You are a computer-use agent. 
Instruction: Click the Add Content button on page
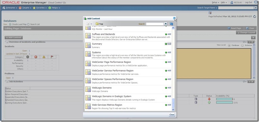(14, 38)
